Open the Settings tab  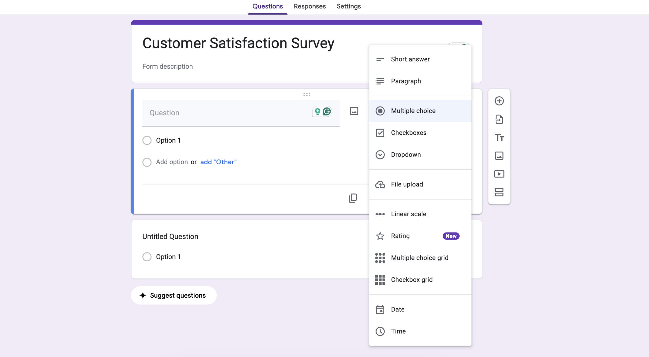pos(348,6)
